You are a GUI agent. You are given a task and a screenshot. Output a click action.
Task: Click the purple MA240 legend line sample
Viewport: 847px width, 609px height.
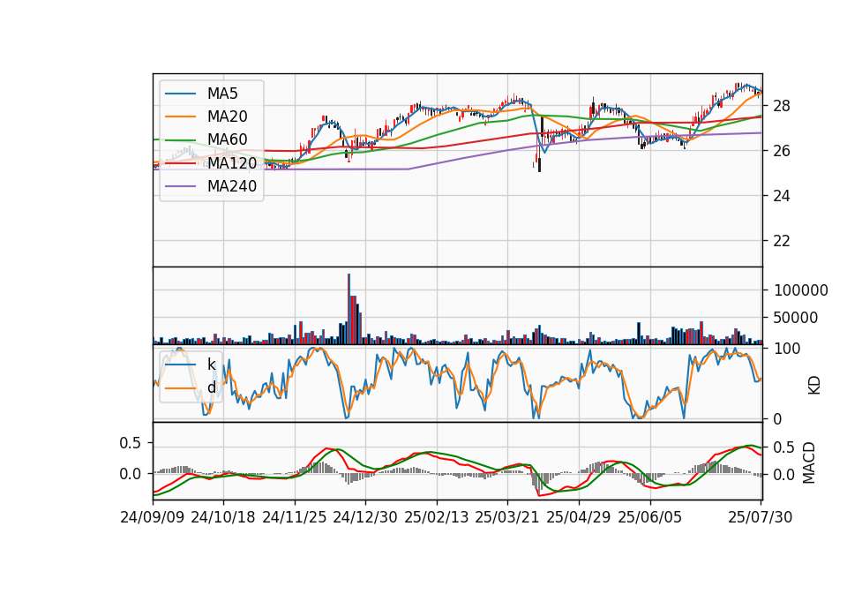tap(180, 187)
